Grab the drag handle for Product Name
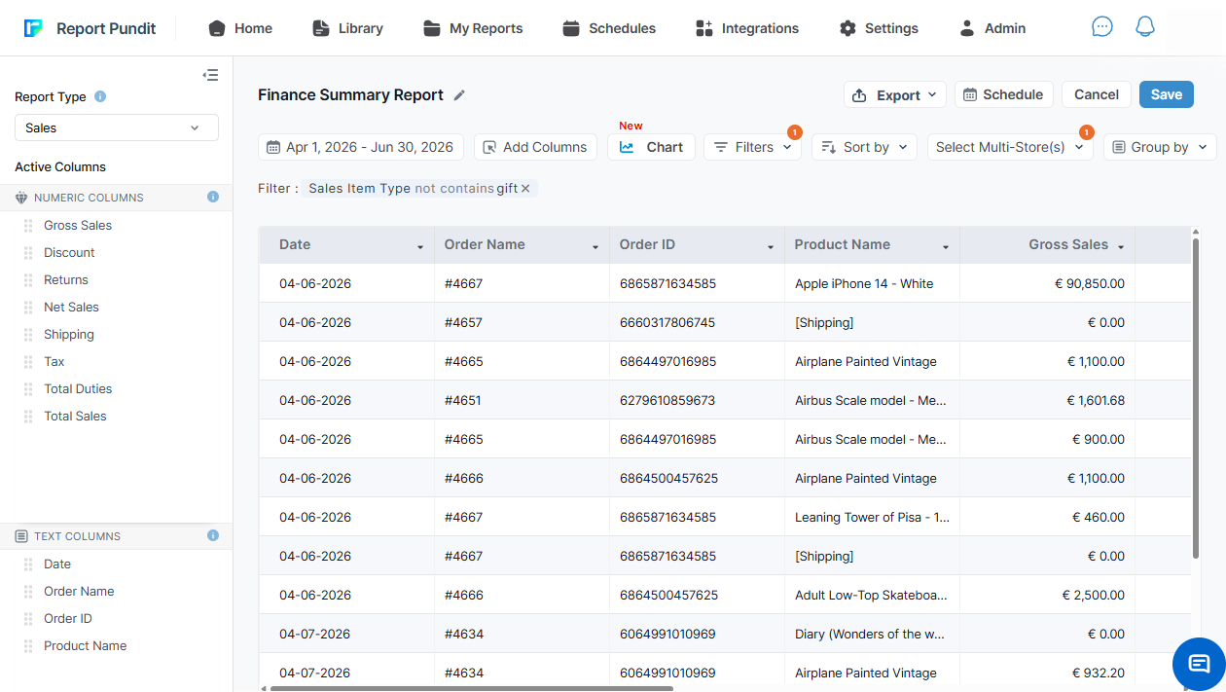 click(28, 645)
